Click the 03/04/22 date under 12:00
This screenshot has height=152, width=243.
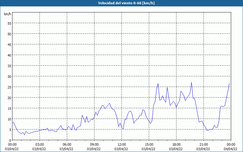pyautogui.click(x=121, y=149)
